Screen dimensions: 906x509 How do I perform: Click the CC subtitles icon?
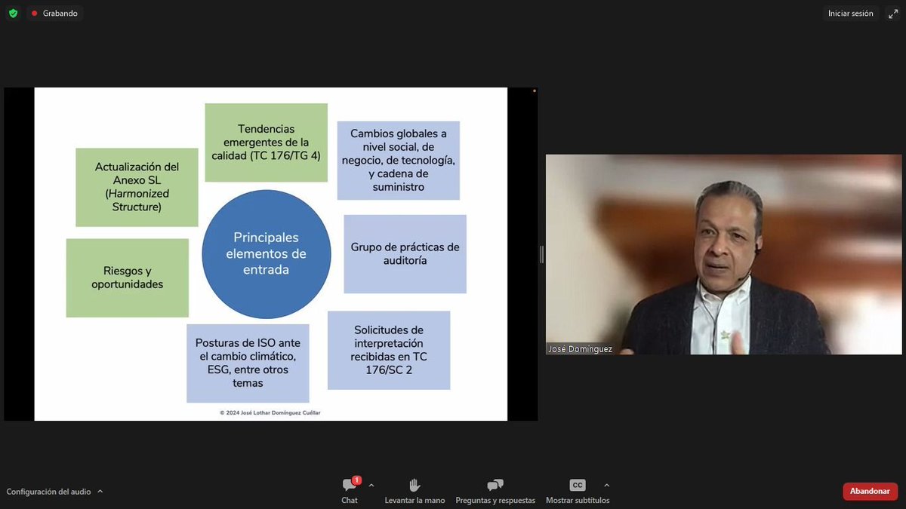pos(577,485)
